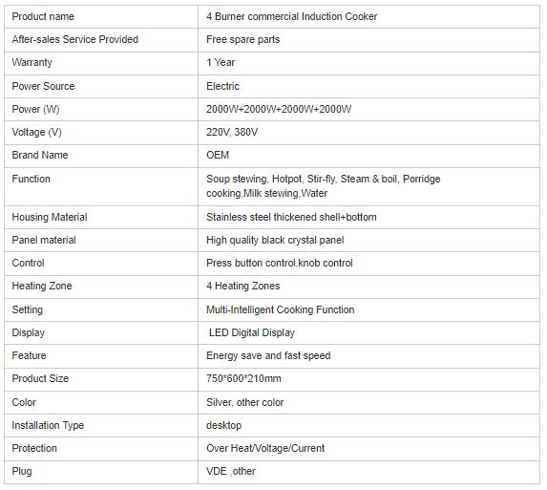Select the VDE ,other plug value

point(231,472)
